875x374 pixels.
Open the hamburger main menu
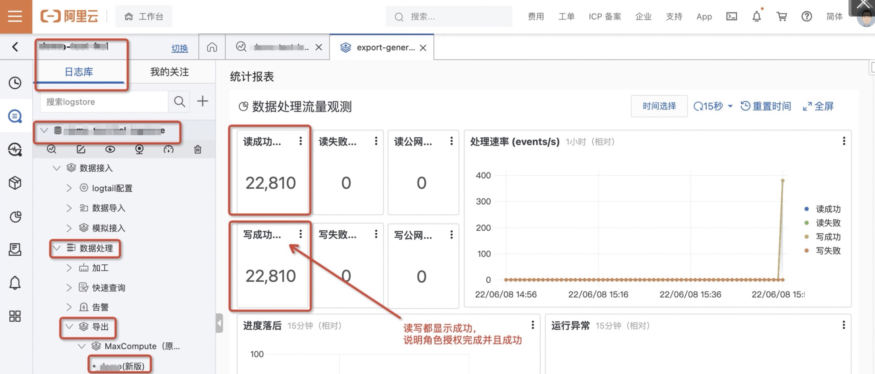click(15, 16)
